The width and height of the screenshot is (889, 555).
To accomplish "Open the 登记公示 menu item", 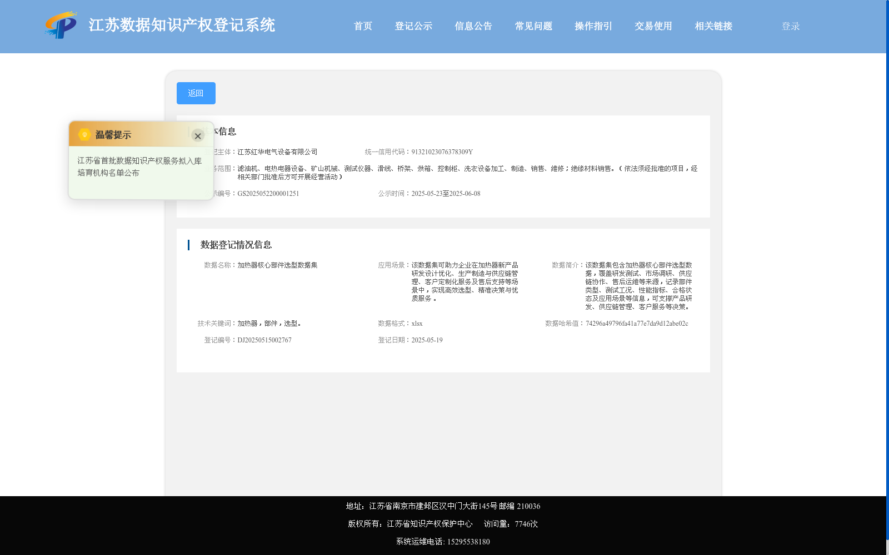I will 413,26.
